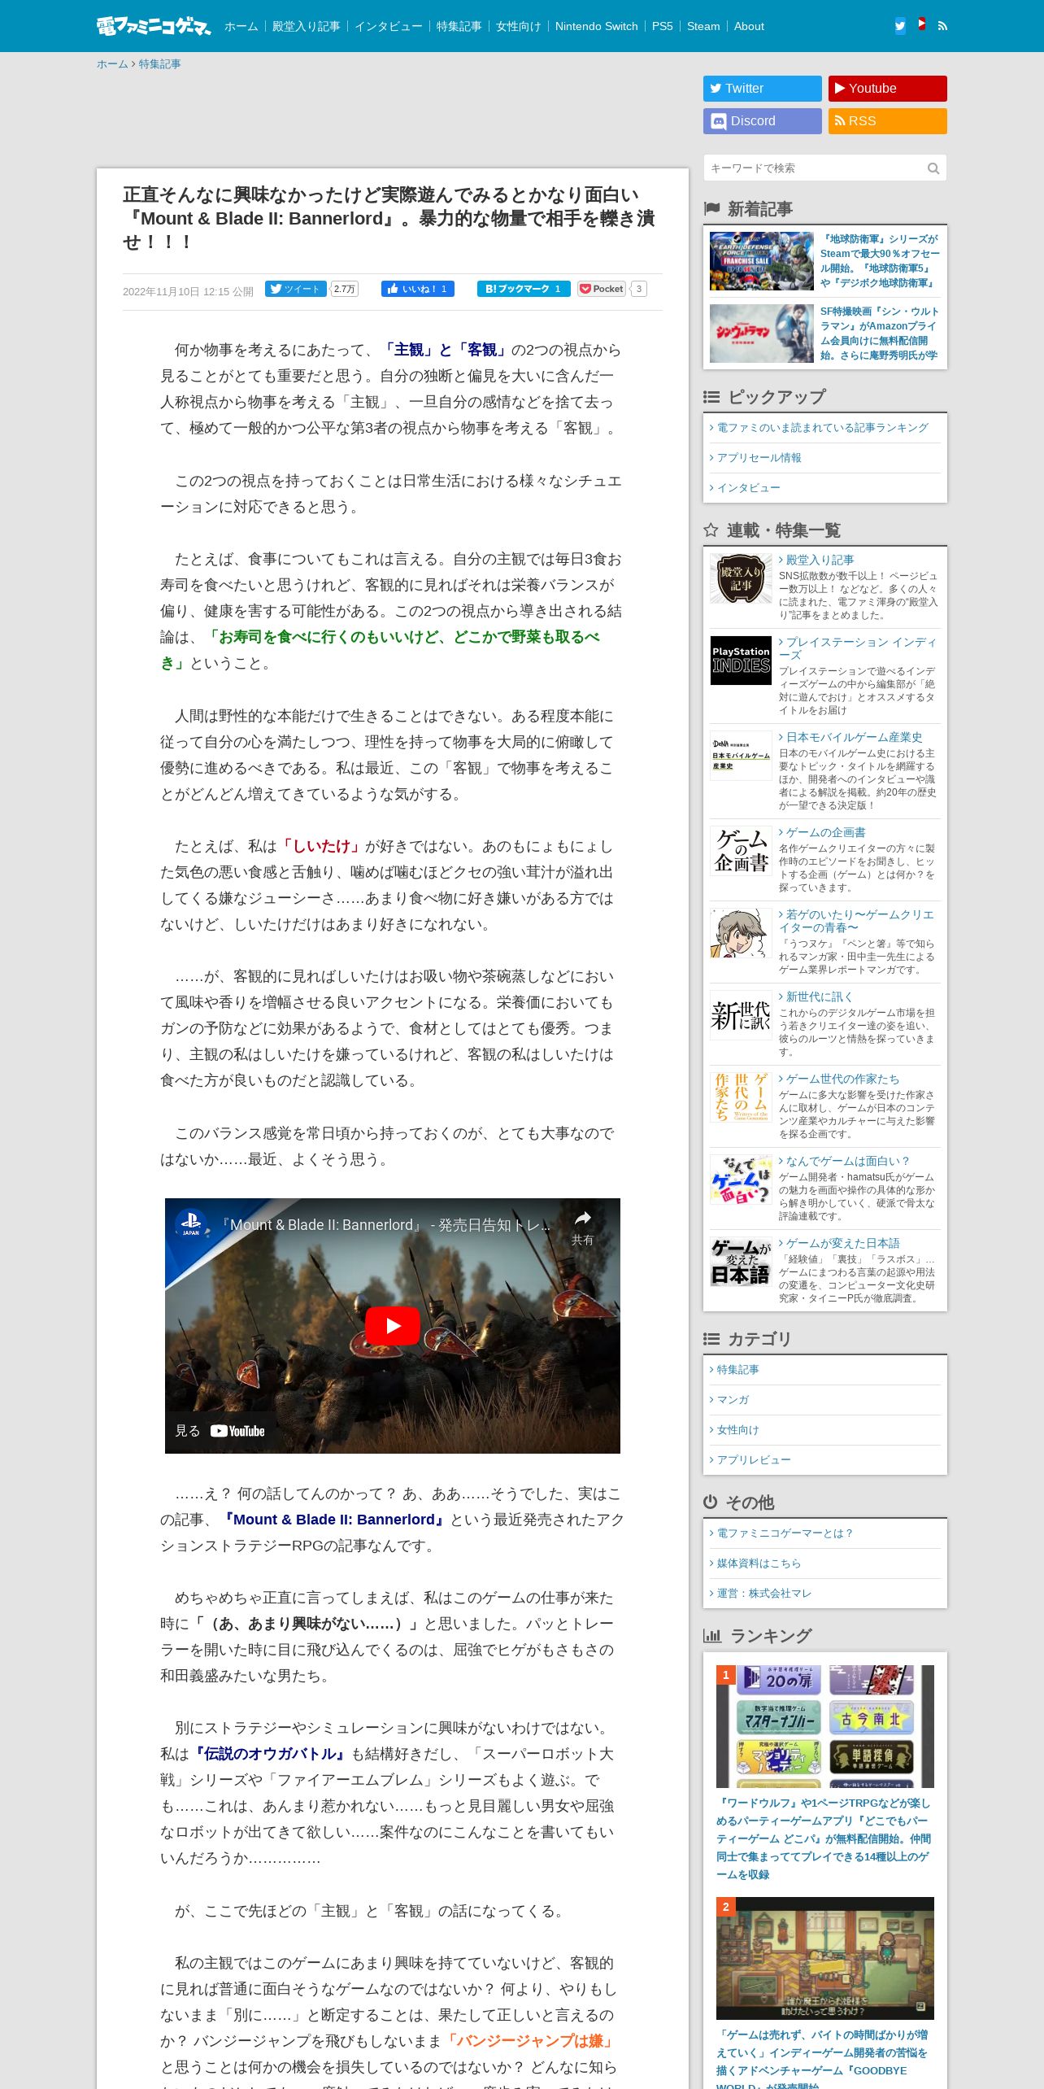Open 地球防衛軍 sale article thumbnail

click(x=761, y=261)
